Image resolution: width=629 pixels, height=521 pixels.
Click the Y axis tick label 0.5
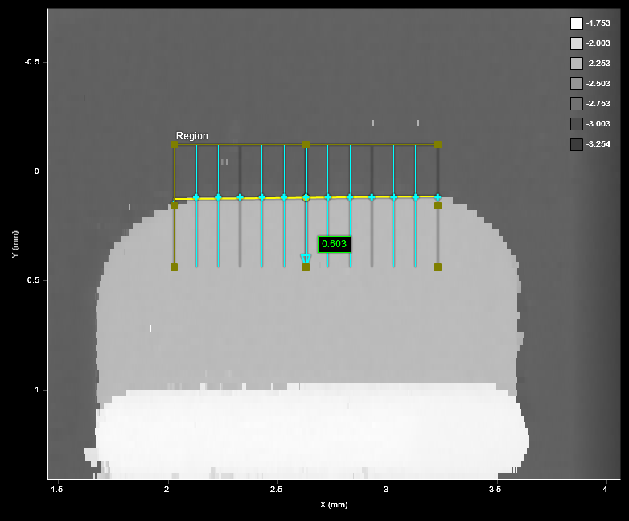[x=33, y=280]
